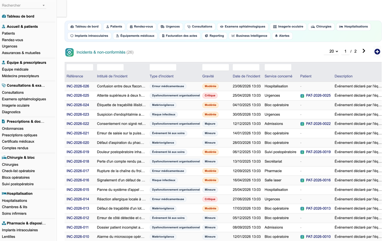Click the Chirurgie & bloc section bed icon
Image resolution: width=390 pixels, height=241 pixels.
point(4,157)
